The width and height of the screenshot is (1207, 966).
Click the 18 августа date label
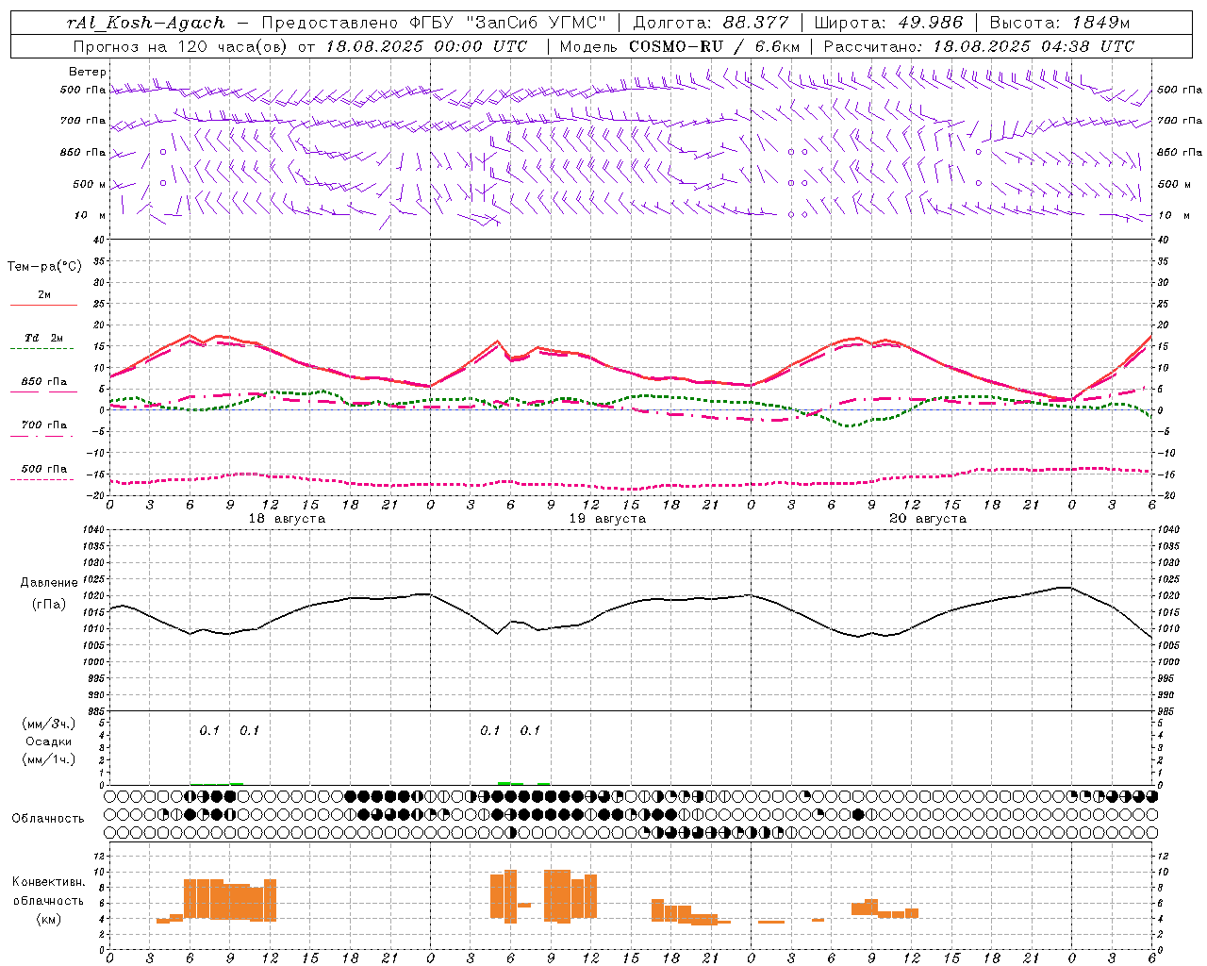coord(287,519)
